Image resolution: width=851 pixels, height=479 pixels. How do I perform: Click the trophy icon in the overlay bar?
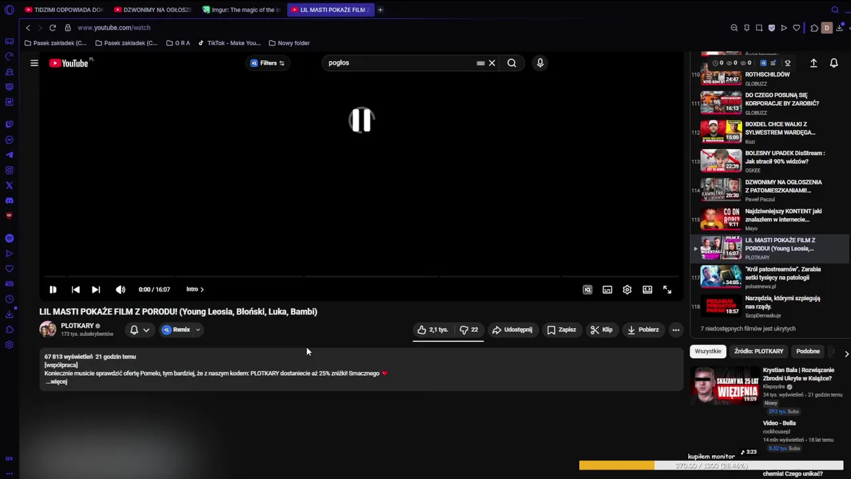787,63
